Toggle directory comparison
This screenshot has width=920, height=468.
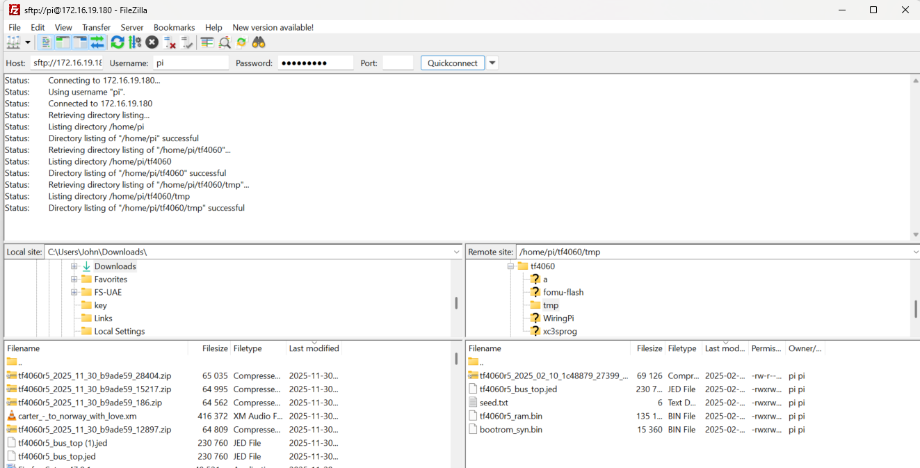coord(224,42)
